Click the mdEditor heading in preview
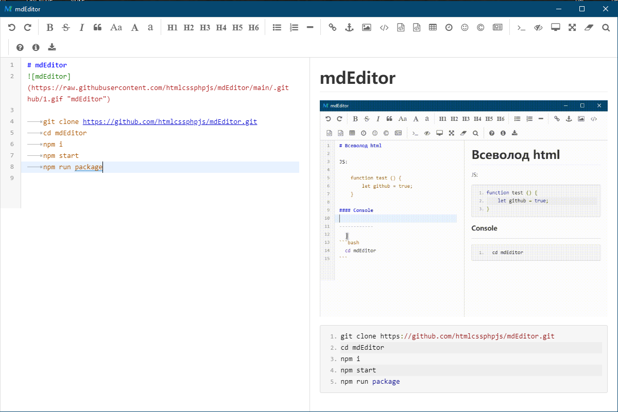 (x=357, y=78)
